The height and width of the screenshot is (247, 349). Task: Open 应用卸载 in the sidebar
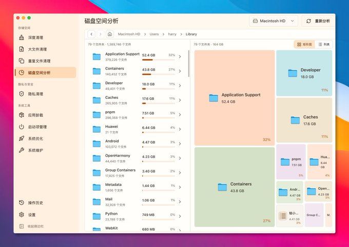(x=45, y=115)
